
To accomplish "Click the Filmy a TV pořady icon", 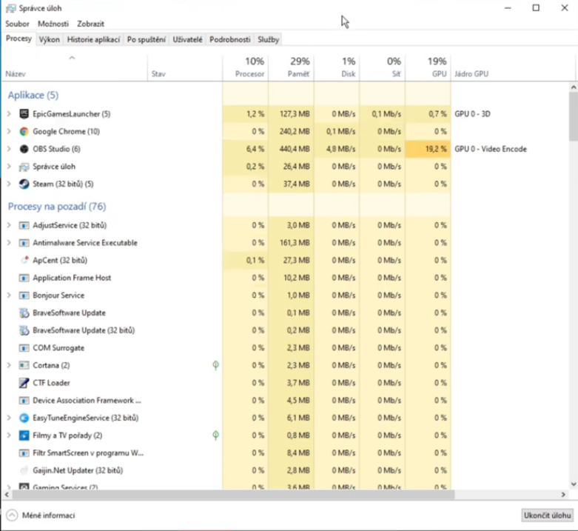I will click(x=24, y=435).
